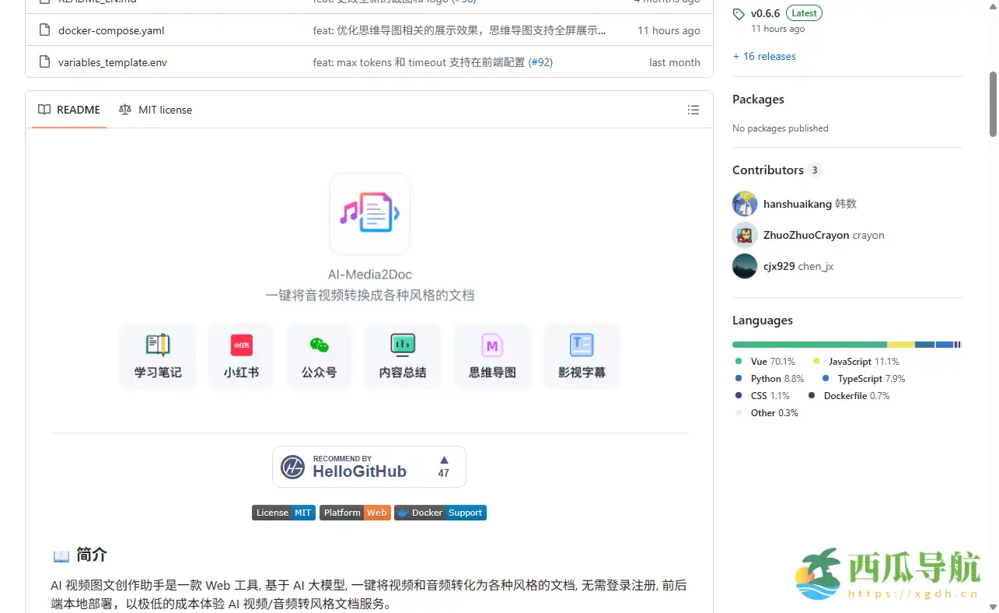Click the AI-Media2Doc app logo

369,213
